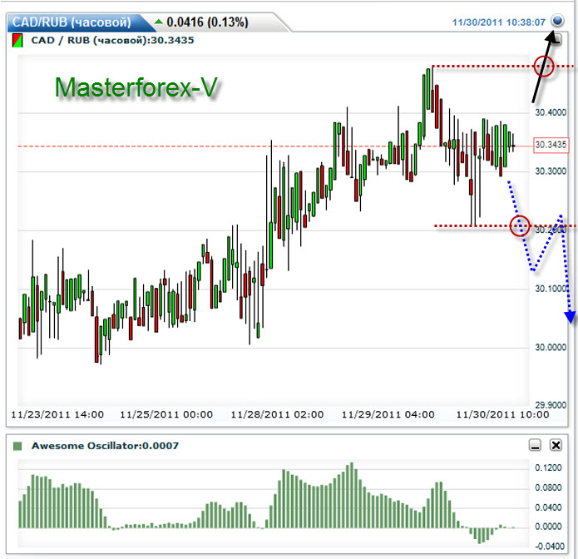Click the 30.3435 current price tag

551,145
